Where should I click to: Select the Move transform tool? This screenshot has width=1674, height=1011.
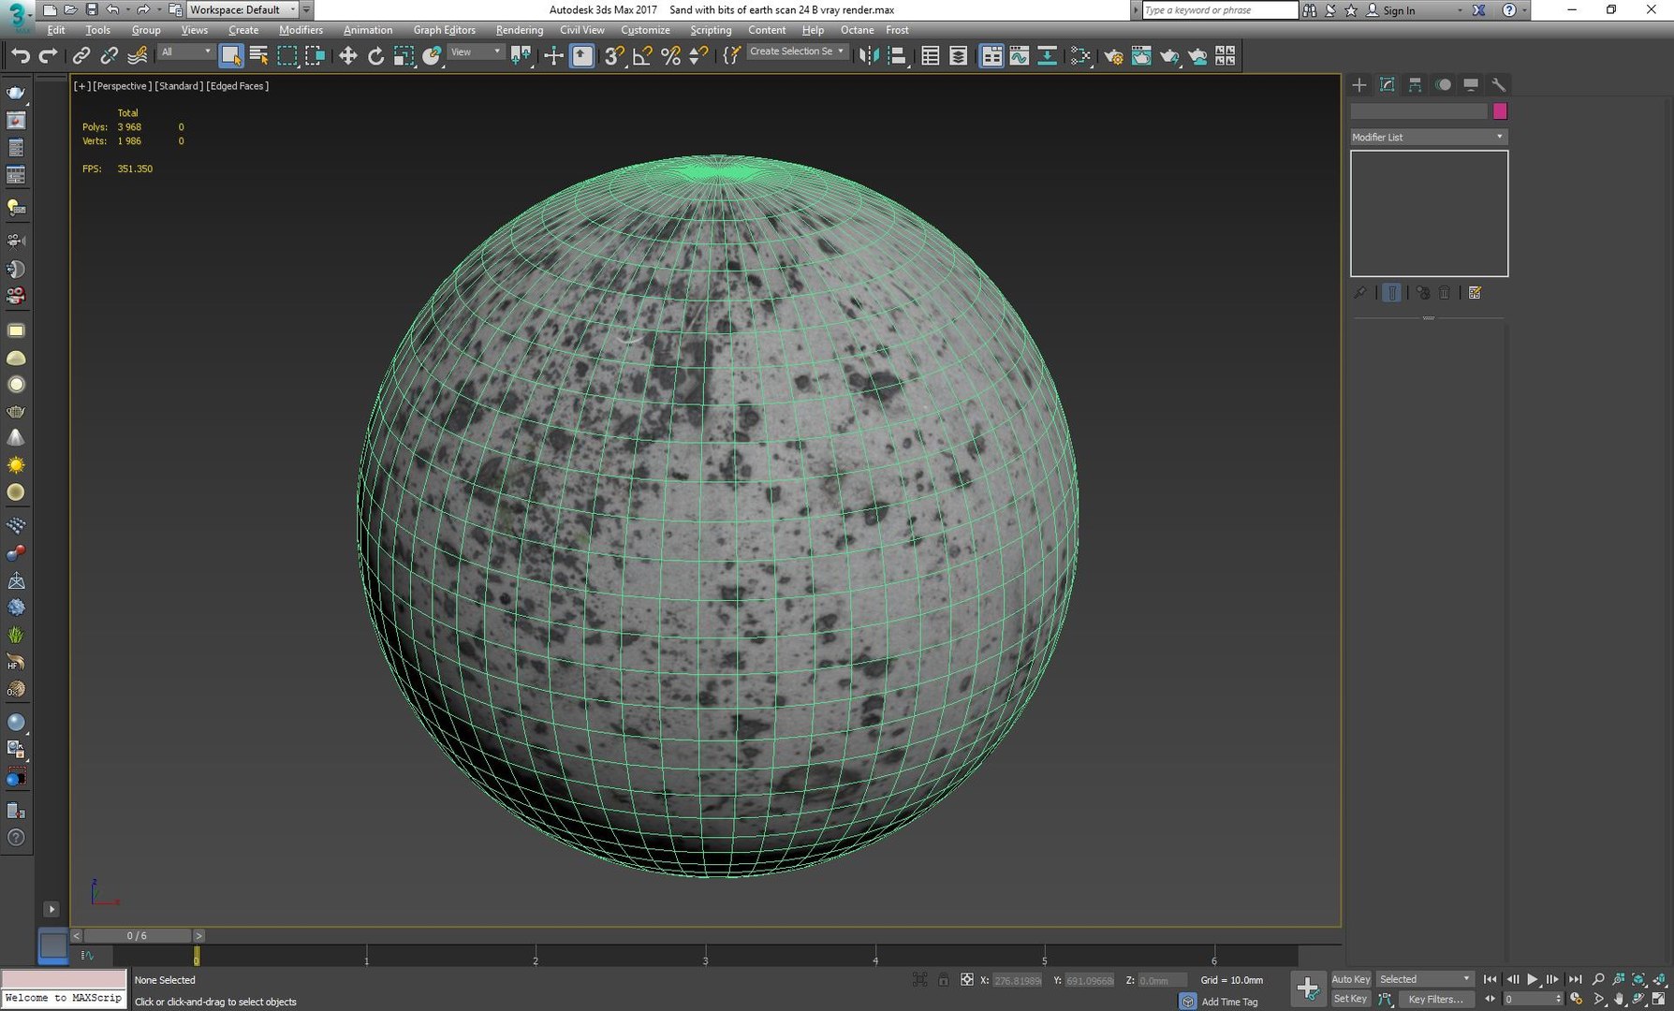coord(347,56)
